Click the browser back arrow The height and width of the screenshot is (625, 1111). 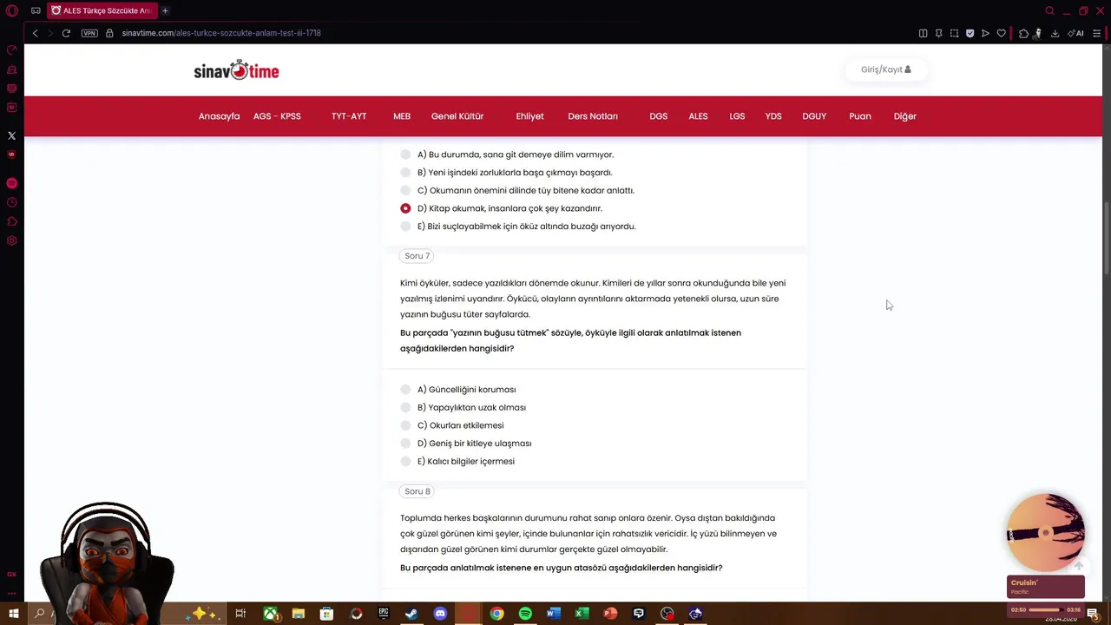pos(35,33)
